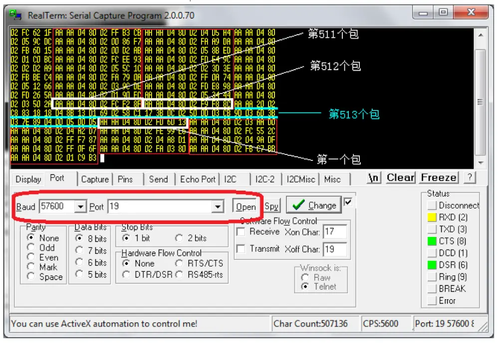Click the Clear button
499x343 pixels.
tap(401, 178)
